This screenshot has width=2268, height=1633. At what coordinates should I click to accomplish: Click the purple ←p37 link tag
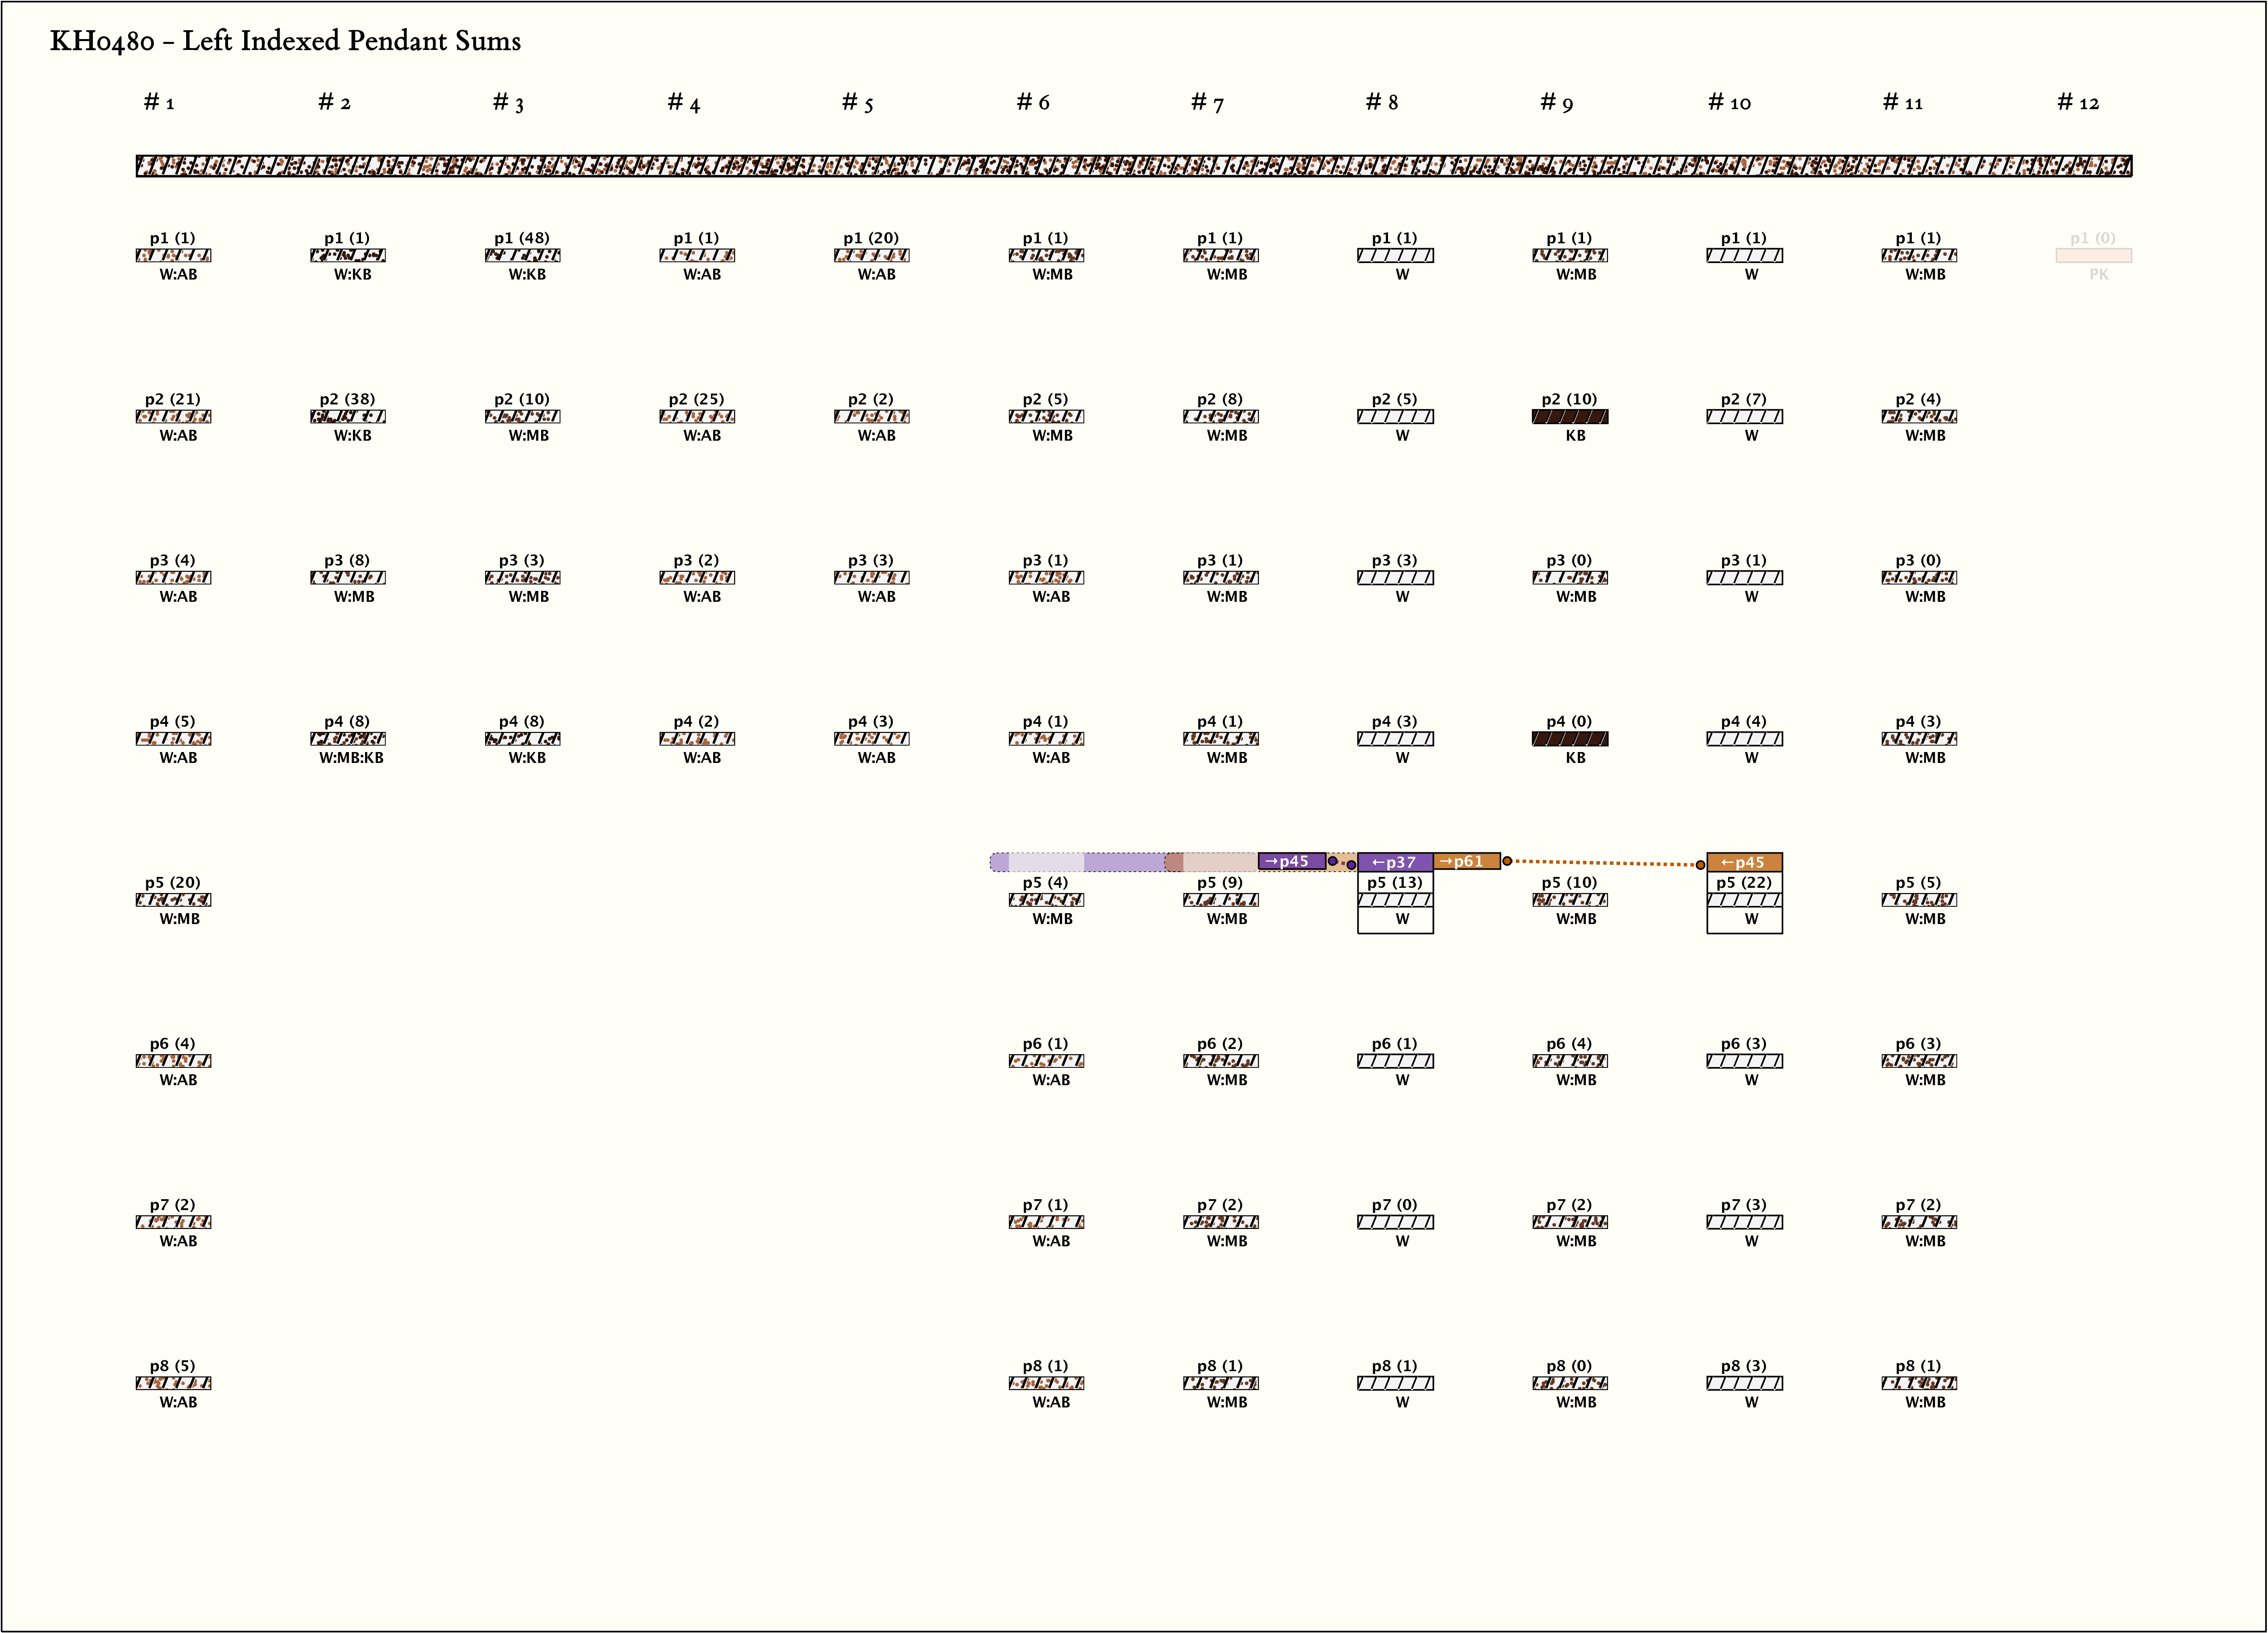[1394, 862]
